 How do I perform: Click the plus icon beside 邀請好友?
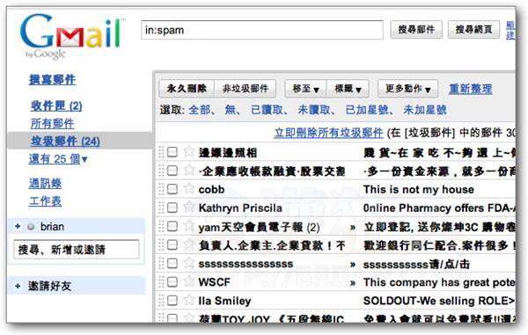coord(18,286)
